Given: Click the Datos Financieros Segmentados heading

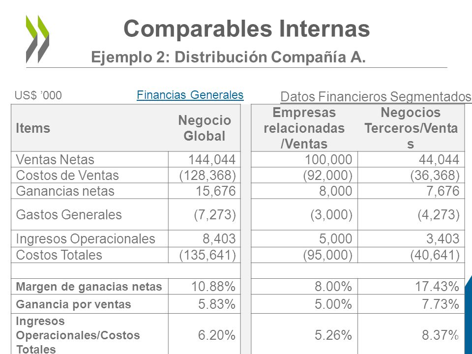Looking at the screenshot, I should 376,97.
